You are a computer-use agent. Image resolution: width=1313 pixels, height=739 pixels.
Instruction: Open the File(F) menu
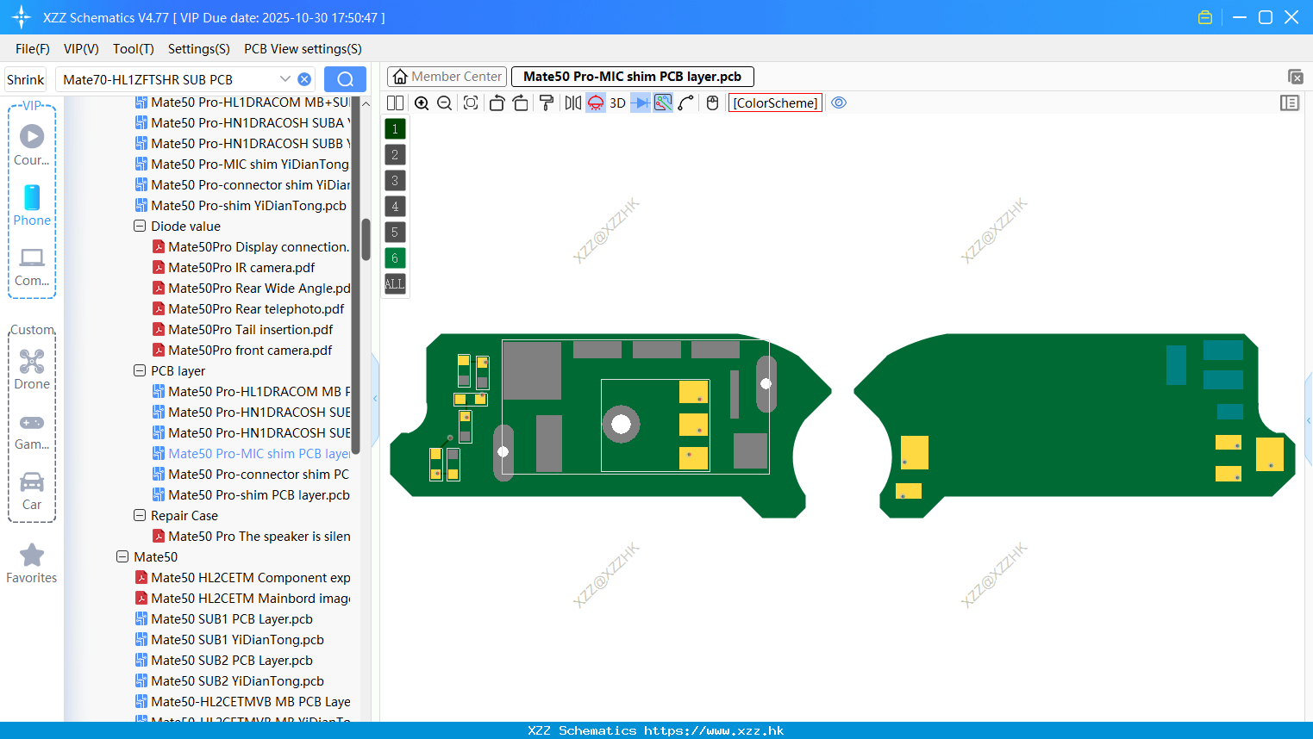pyautogui.click(x=33, y=49)
